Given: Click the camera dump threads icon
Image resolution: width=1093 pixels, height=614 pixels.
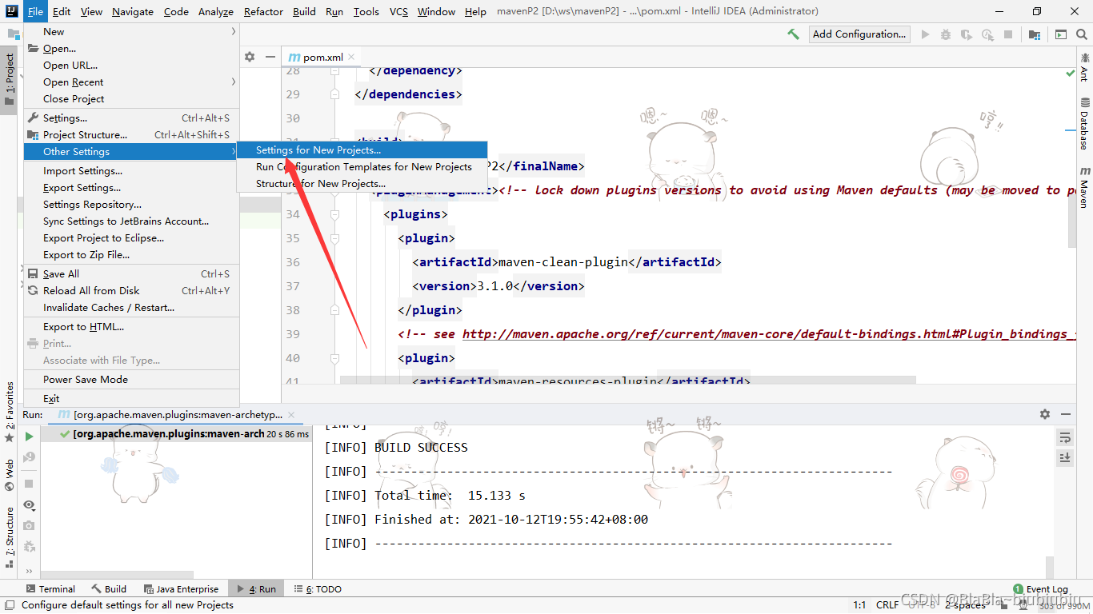Looking at the screenshot, I should click(29, 525).
